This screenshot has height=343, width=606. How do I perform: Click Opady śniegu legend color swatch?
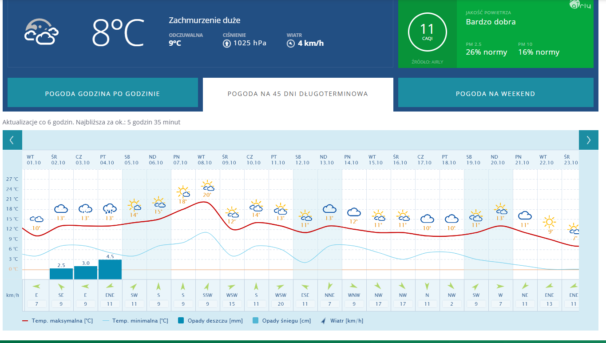256,320
